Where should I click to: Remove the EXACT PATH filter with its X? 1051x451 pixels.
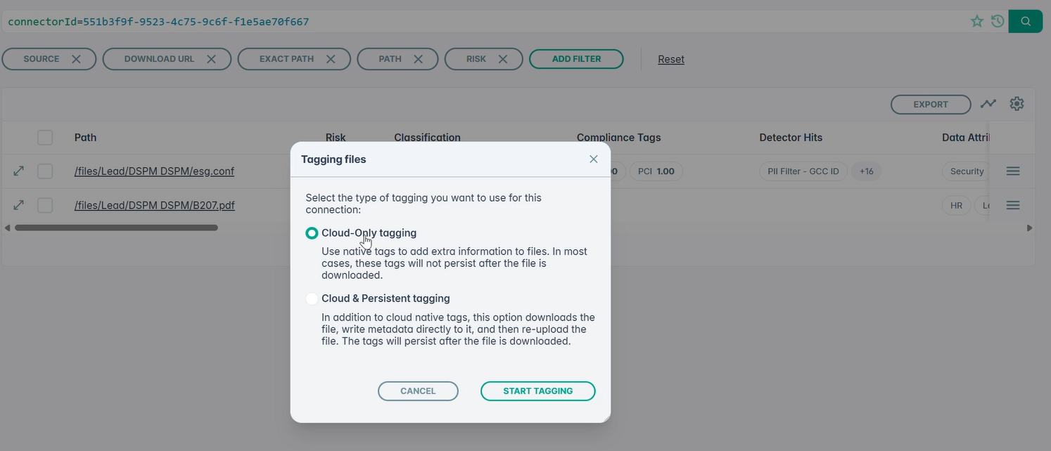(x=331, y=59)
